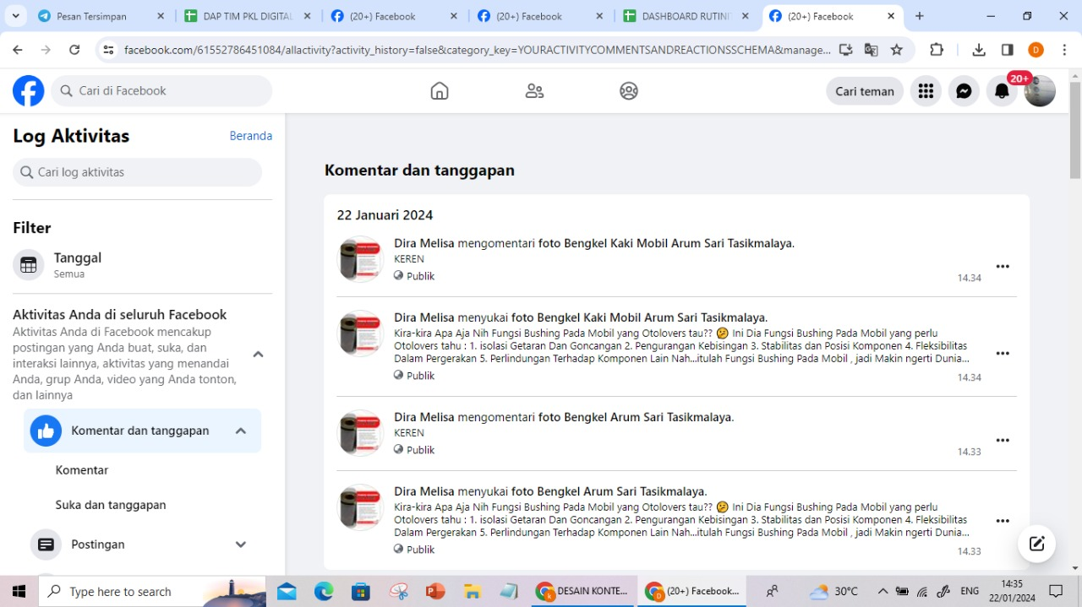The height and width of the screenshot is (607, 1082).
Task: Open PowerPoint from the taskbar
Action: [435, 591]
